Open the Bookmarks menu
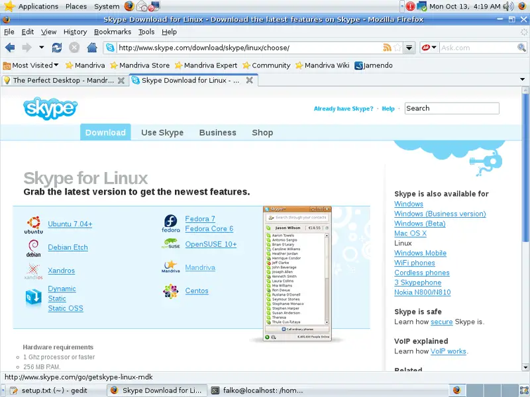This screenshot has width=530, height=397. pyautogui.click(x=113, y=32)
